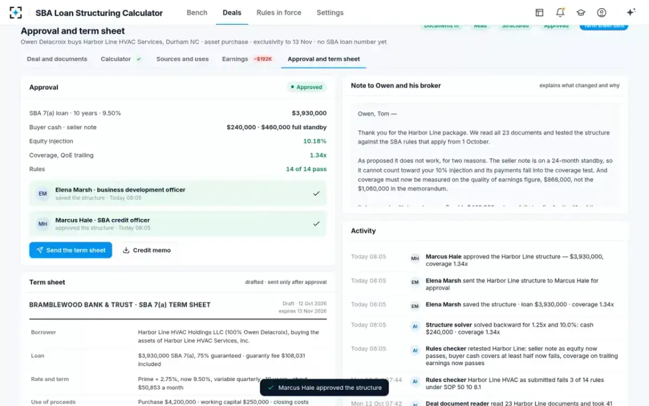Click the 'Term sheet sent' stage pill
This screenshot has width=649, height=406.
point(604,26)
